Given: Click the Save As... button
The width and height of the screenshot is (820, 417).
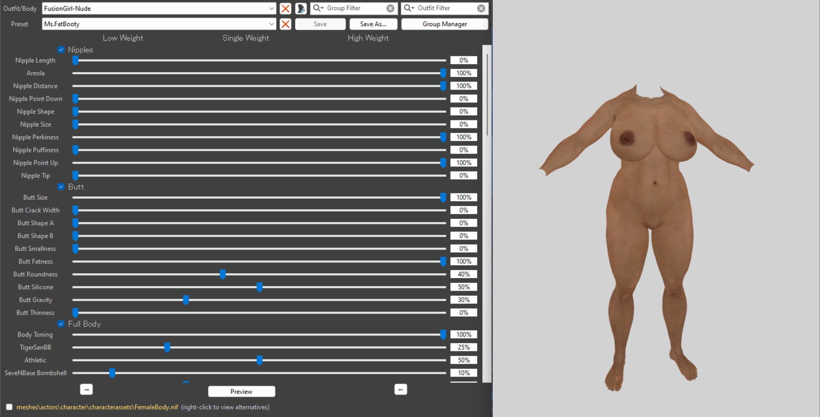Looking at the screenshot, I should [x=373, y=24].
